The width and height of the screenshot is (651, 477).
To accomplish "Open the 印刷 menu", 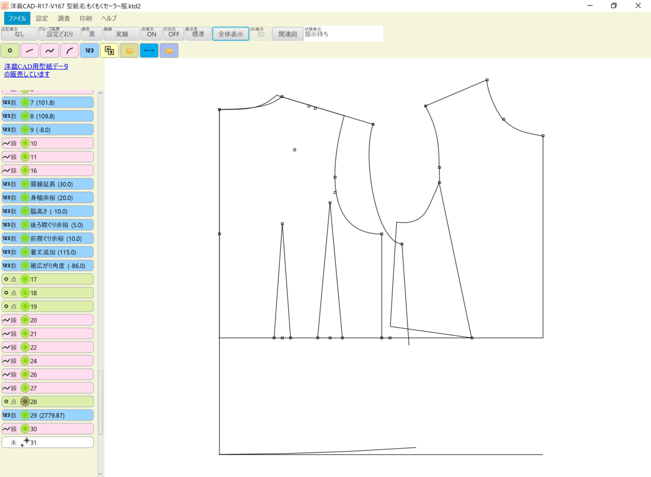I will tap(87, 18).
